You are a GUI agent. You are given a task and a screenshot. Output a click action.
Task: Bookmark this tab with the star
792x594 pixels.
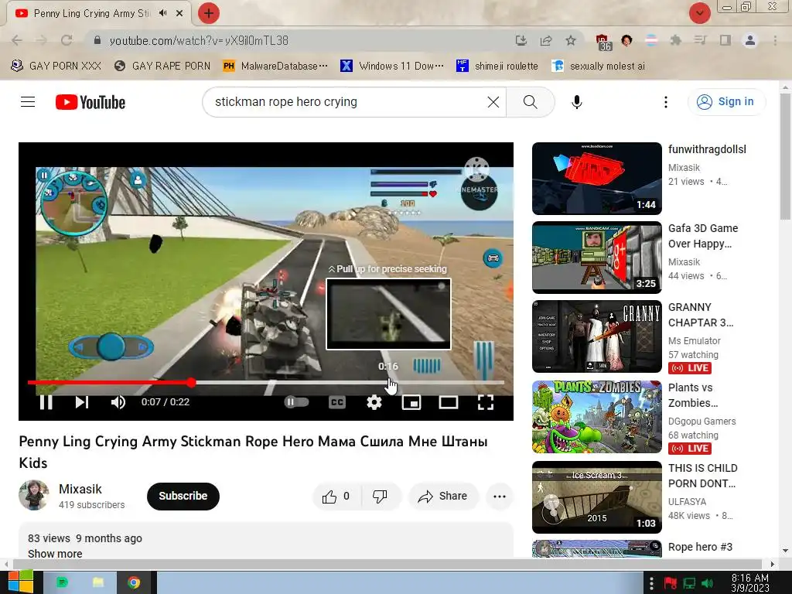click(570, 40)
